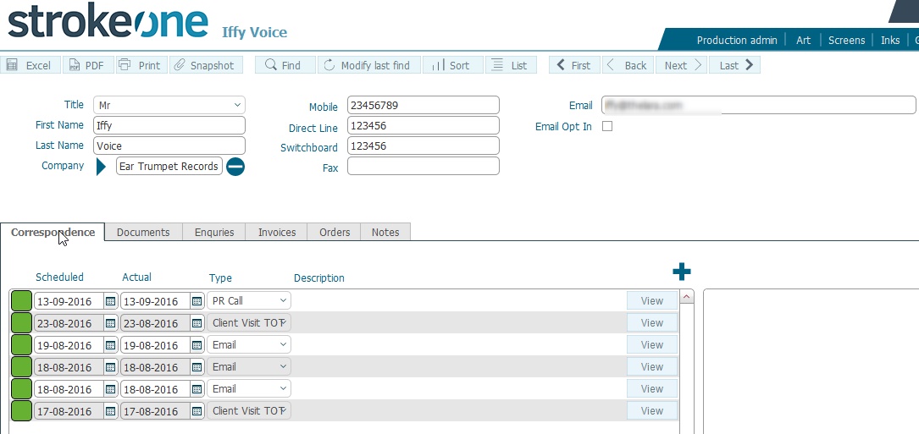Switch to the Documents tab

click(x=143, y=232)
